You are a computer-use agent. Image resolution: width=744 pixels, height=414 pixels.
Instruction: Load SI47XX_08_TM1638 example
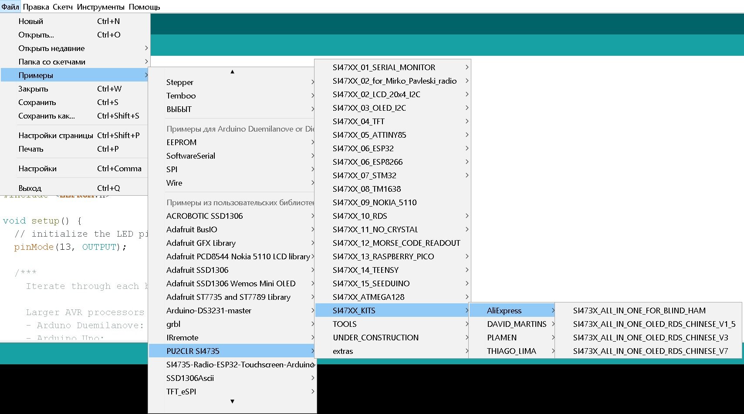(x=392, y=189)
